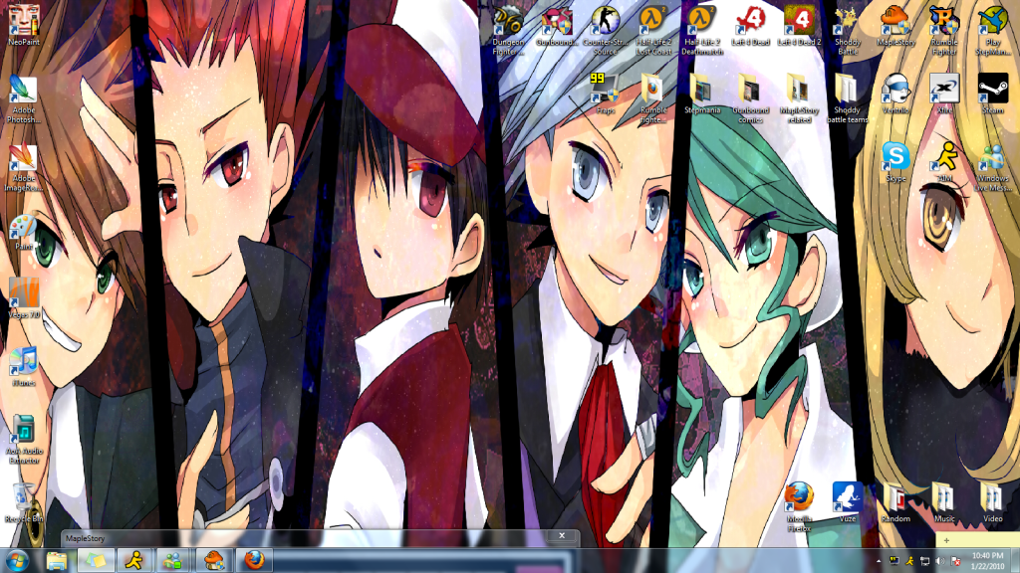
Task: Switch to Firefox in the taskbar
Action: point(254,561)
